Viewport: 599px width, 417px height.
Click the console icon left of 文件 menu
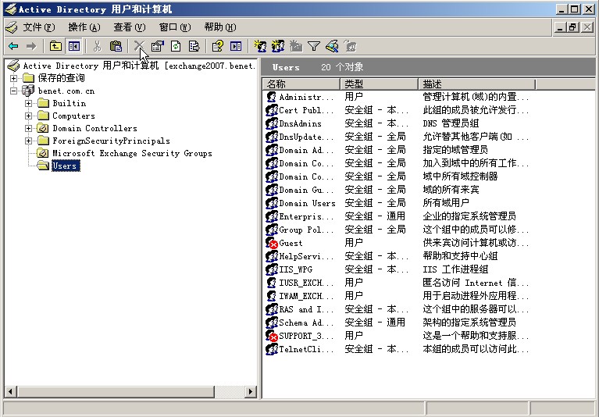tap(11, 27)
